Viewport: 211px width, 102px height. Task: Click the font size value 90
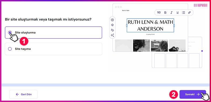tap(159, 12)
